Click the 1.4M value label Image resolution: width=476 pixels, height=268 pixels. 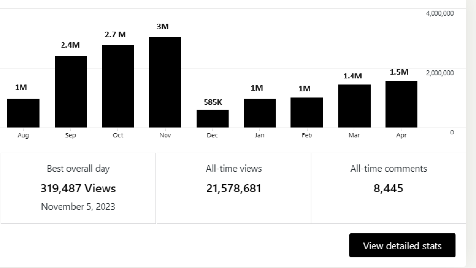[352, 76]
